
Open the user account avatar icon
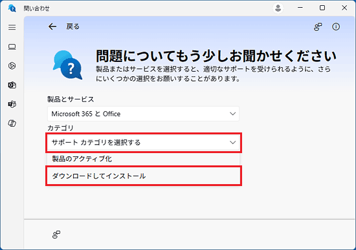coord(278,8)
